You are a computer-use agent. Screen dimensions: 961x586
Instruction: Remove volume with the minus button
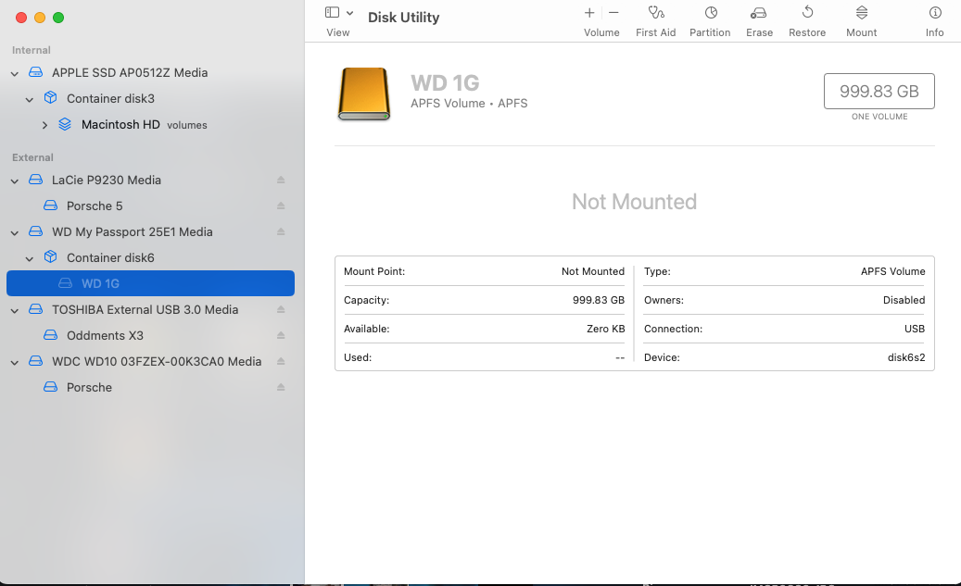click(613, 13)
